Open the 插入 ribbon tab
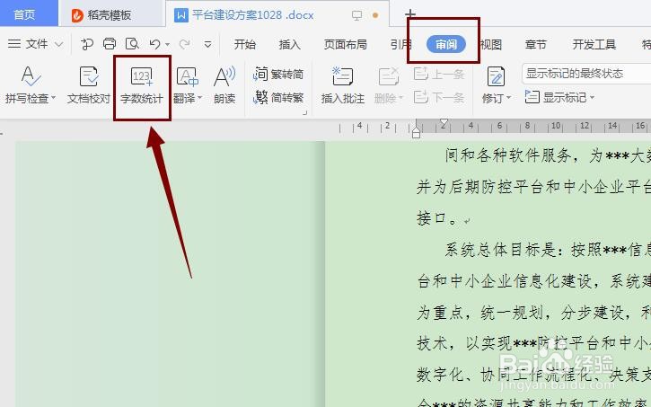Screen dimensions: 651x407 click(289, 44)
